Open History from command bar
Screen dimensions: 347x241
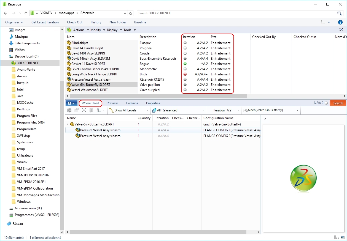[x=96, y=22]
